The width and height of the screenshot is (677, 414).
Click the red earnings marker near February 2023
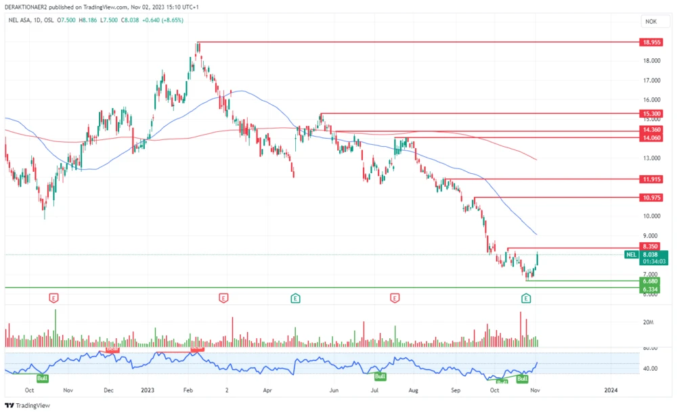pos(223,298)
